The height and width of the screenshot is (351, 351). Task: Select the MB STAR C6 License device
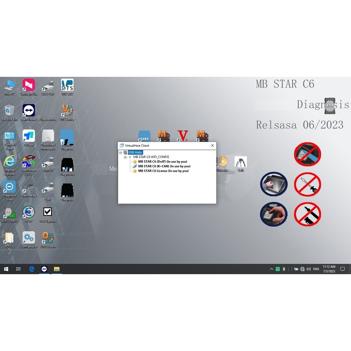tap(163, 171)
